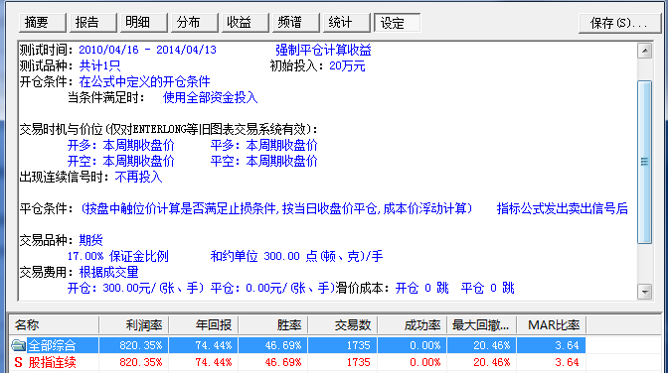Sort by the 利润率 column header
This screenshot has height=373, width=668.
coord(134,325)
